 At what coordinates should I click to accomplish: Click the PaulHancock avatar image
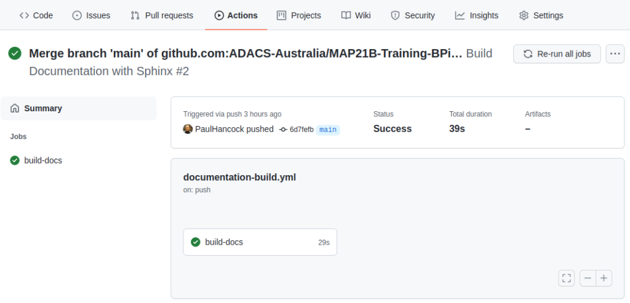[x=188, y=129]
